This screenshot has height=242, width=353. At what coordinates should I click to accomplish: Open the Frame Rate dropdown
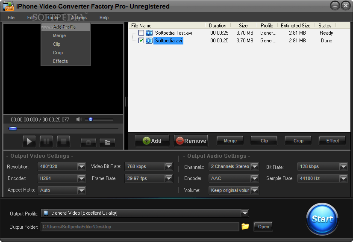pos(169,178)
